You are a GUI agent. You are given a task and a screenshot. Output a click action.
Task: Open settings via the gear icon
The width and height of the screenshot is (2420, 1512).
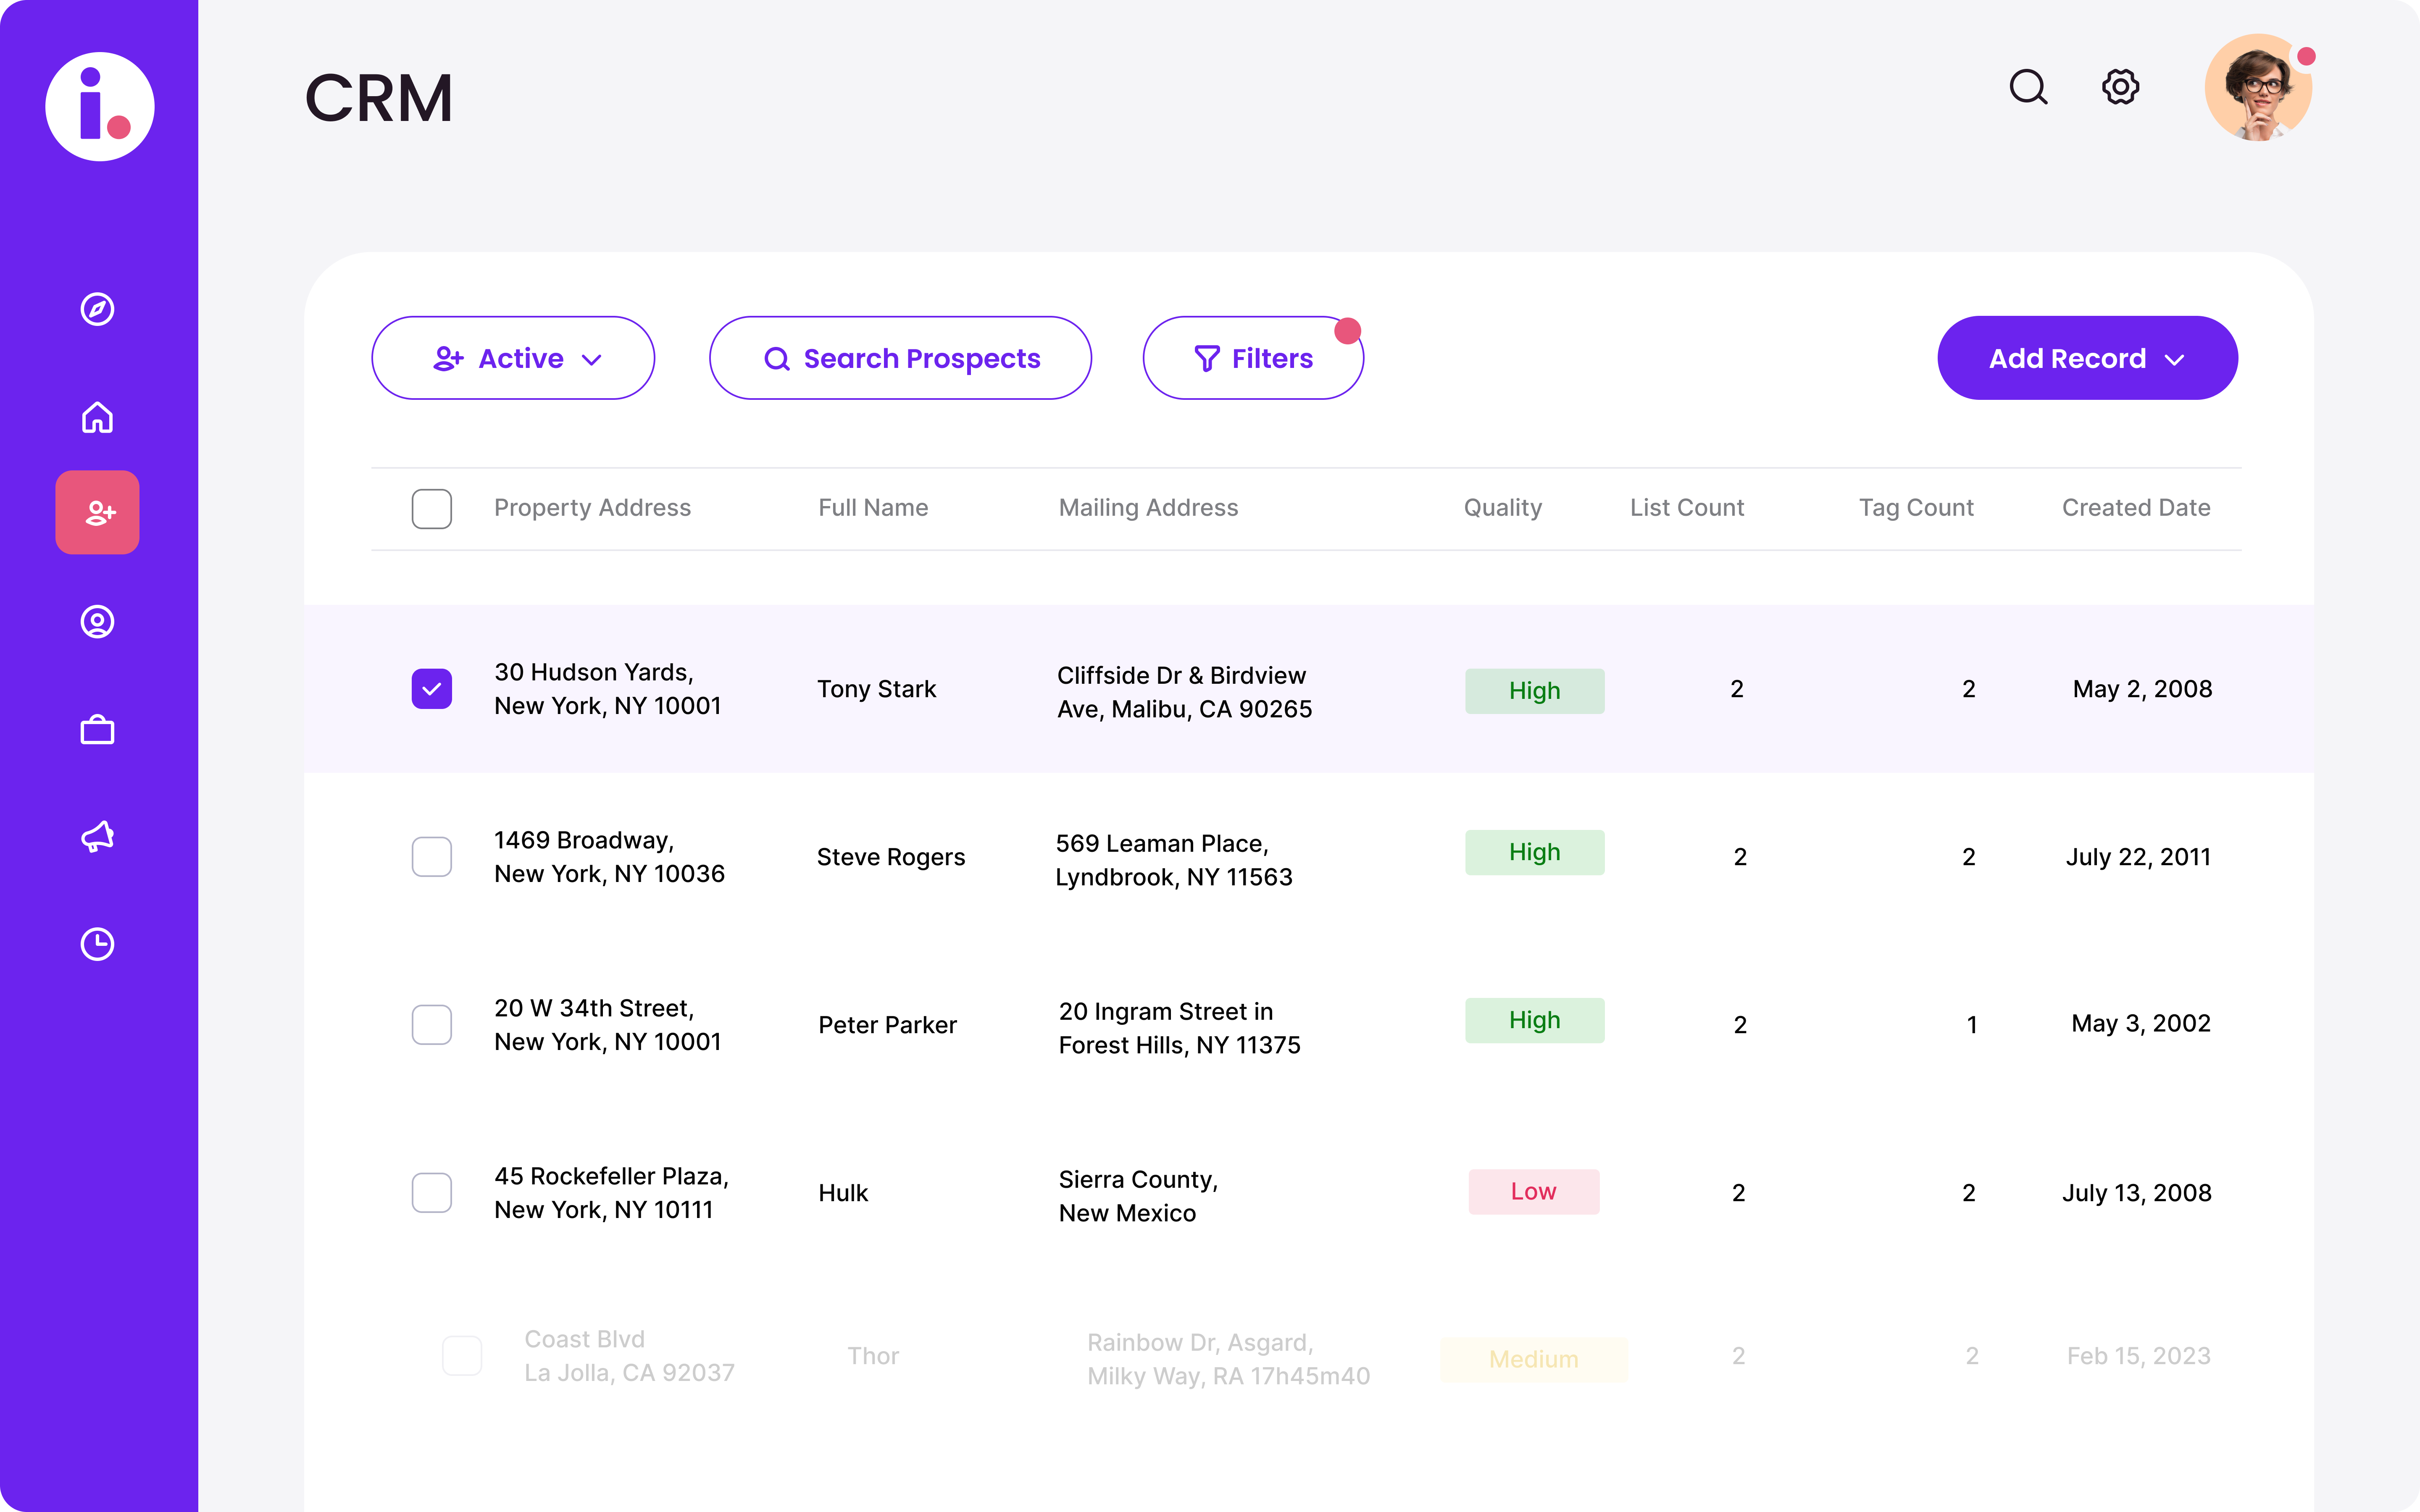tap(2120, 87)
